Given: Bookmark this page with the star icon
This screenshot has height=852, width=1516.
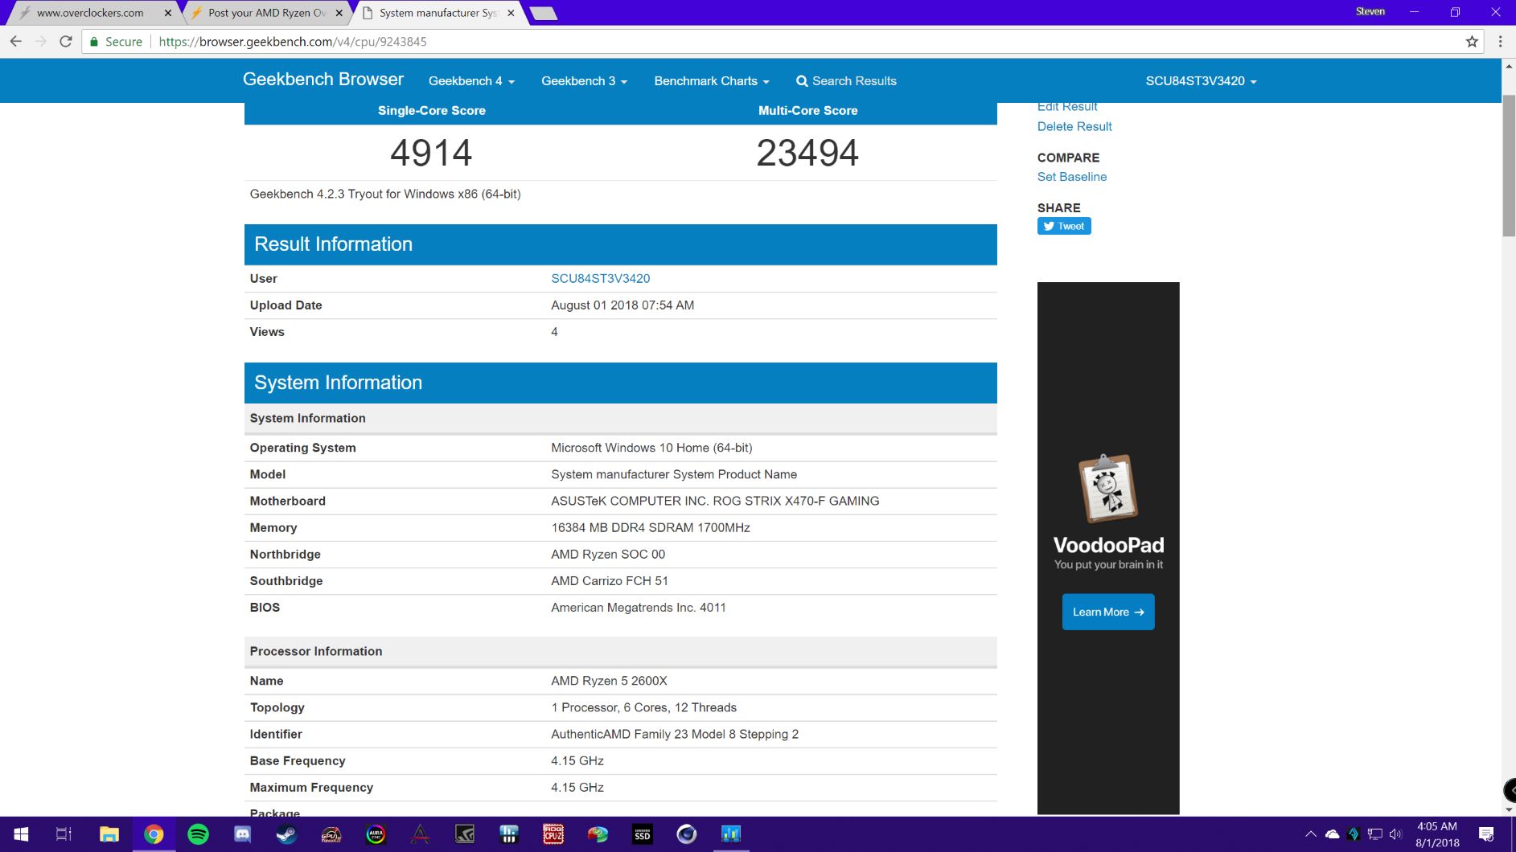Looking at the screenshot, I should [1472, 41].
